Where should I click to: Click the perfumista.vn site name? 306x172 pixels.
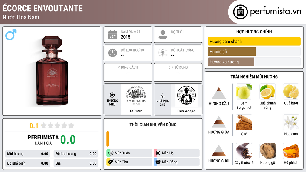(x=276, y=12)
